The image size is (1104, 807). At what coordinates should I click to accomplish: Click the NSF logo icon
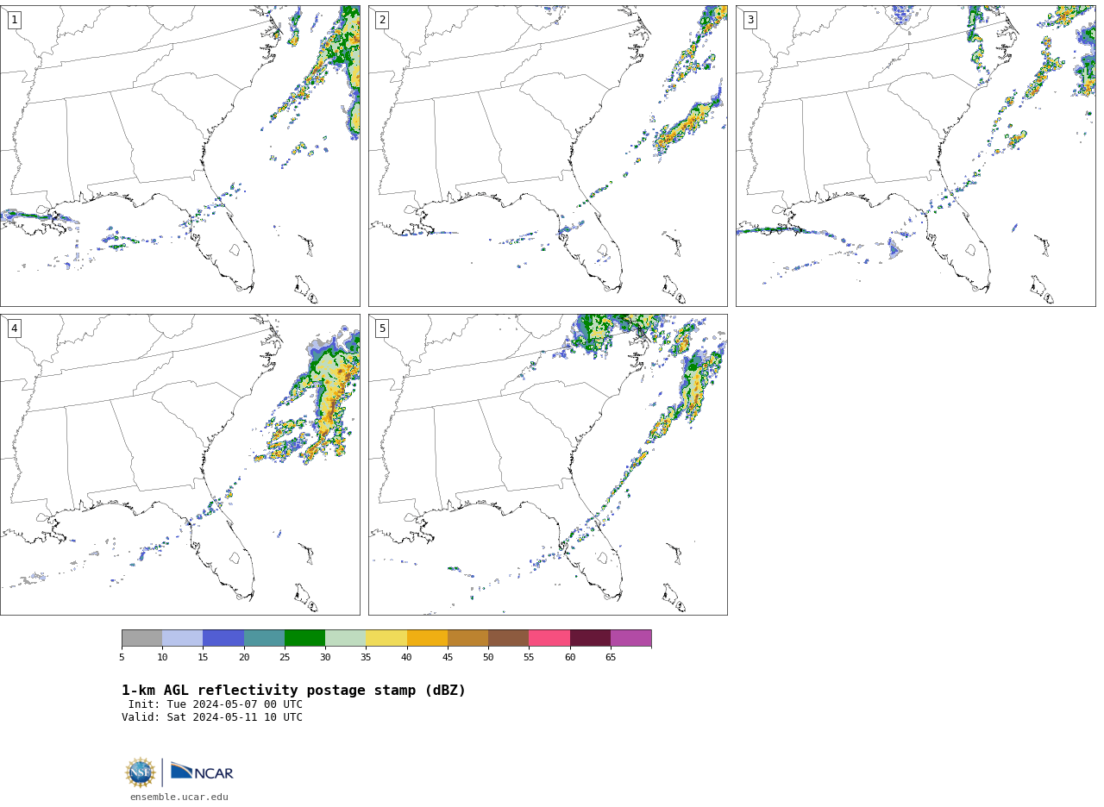click(141, 773)
